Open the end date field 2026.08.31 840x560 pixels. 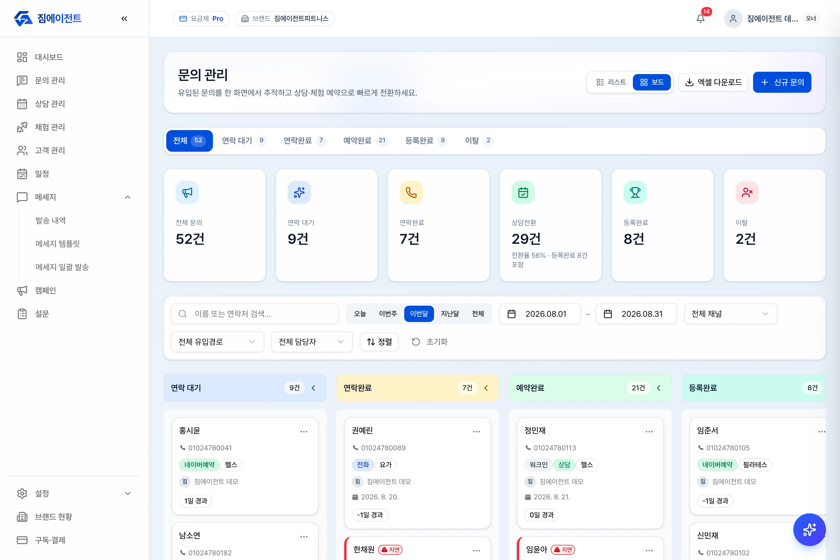pyautogui.click(x=636, y=314)
